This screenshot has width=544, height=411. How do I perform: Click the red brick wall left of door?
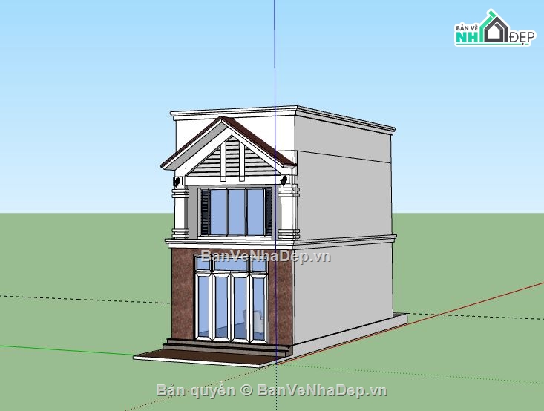click(182, 297)
